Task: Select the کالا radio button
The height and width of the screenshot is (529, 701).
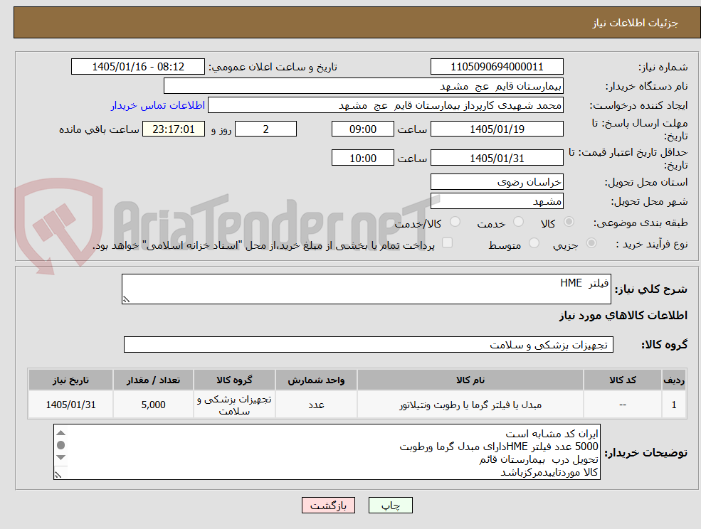Action: 569,222
